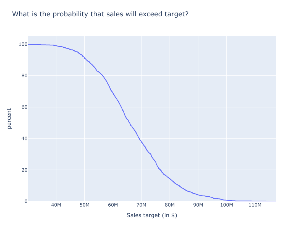Click the 80M x-axis tick label
283x226 pixels.
click(170, 206)
